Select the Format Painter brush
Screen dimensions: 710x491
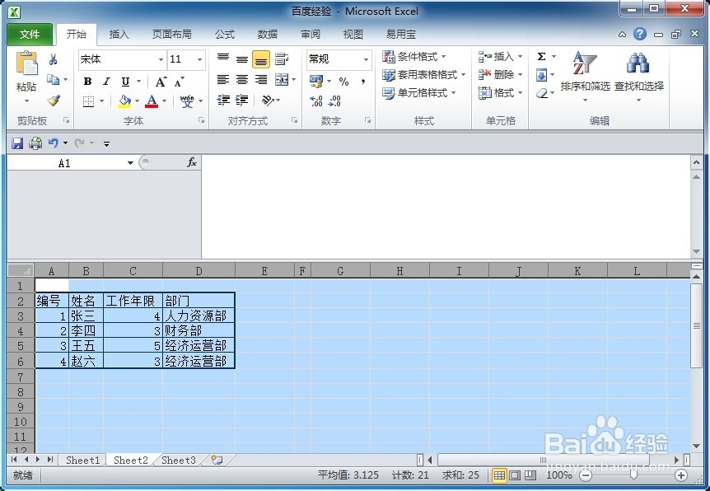point(54,101)
